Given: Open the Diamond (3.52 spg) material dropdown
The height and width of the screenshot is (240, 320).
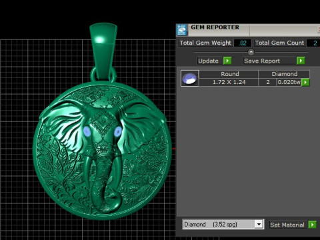Looking at the screenshot, I should click(259, 225).
